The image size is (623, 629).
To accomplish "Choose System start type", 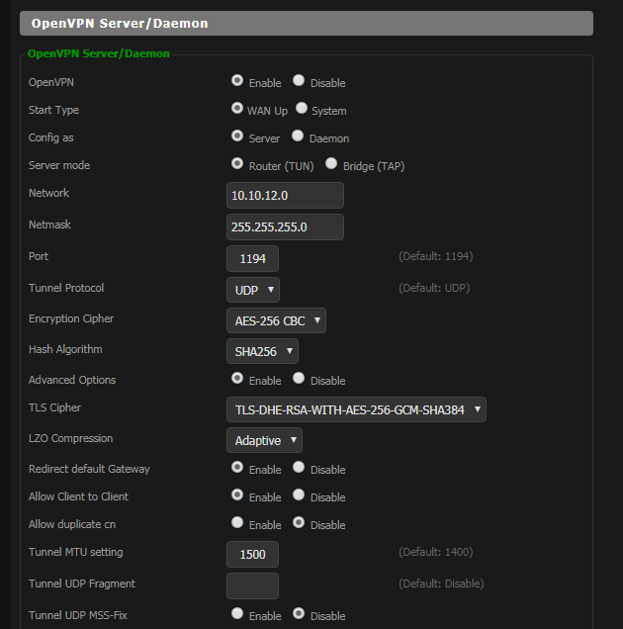I will (x=302, y=109).
